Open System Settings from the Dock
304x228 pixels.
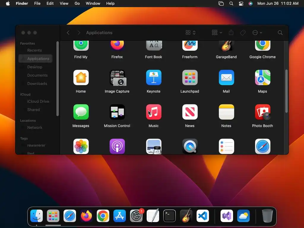click(x=136, y=216)
